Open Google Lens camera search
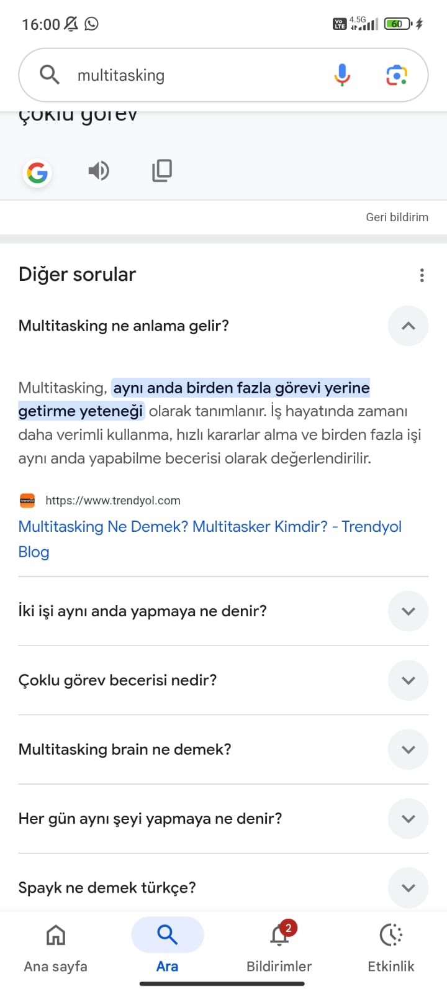Image resolution: width=447 pixels, height=994 pixels. point(397,75)
